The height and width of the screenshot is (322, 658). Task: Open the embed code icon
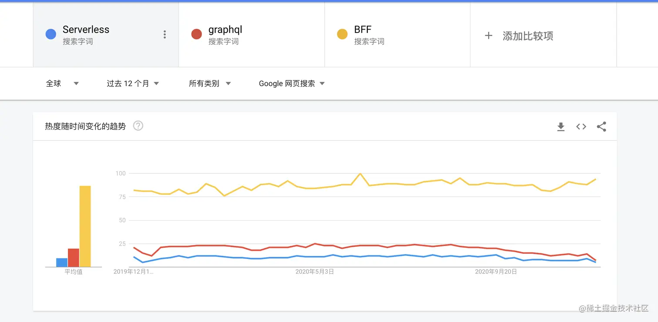(x=581, y=127)
